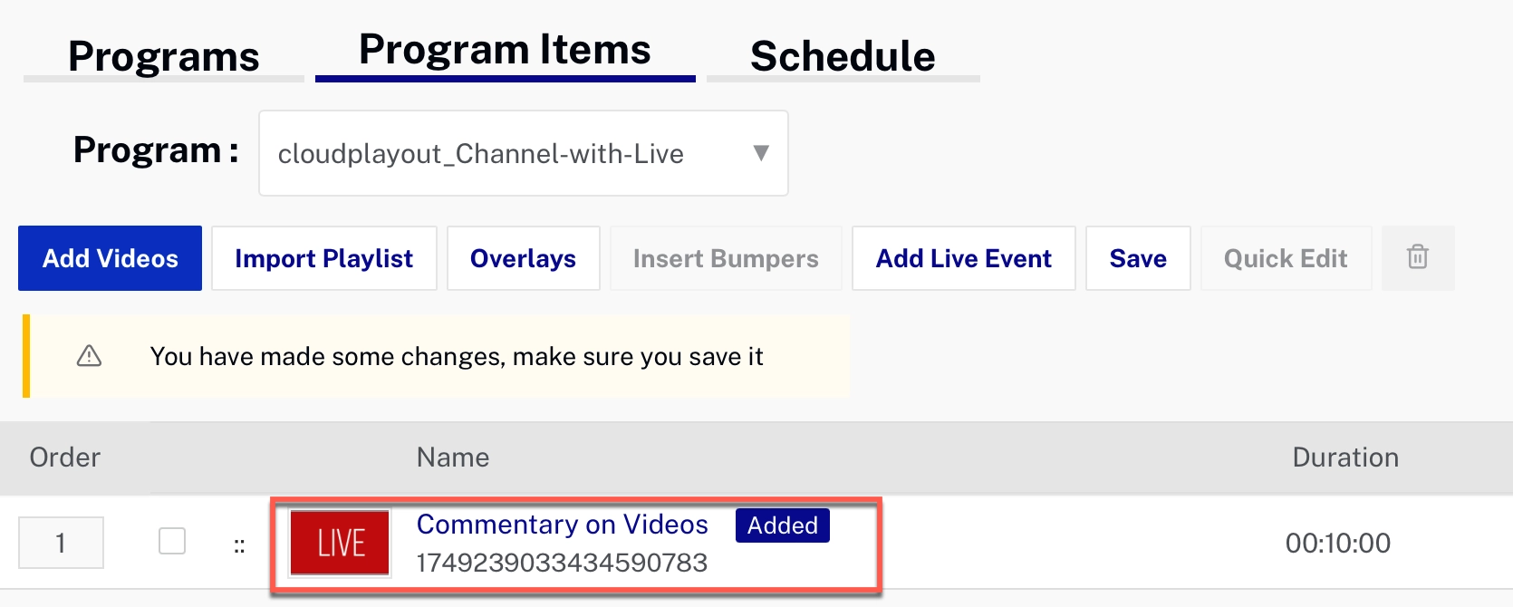Click the trash delete icon

(x=1417, y=258)
